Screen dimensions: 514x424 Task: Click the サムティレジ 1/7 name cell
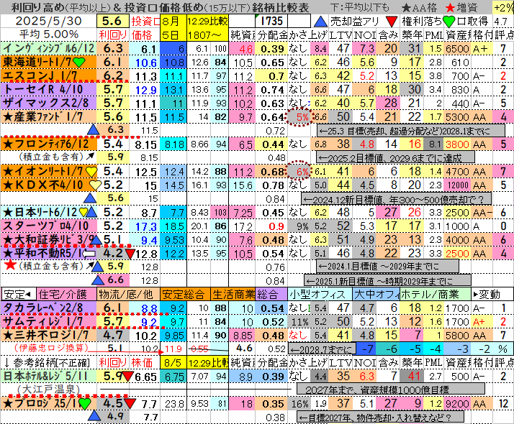click(48, 322)
